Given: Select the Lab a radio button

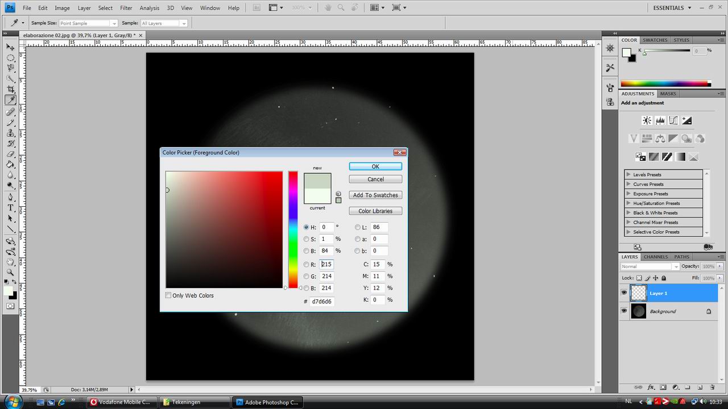Looking at the screenshot, I should (358, 239).
